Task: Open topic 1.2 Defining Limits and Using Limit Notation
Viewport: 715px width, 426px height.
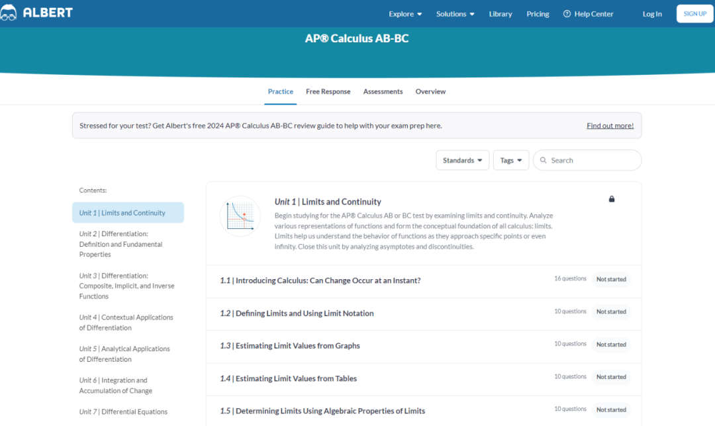Action: [297, 313]
